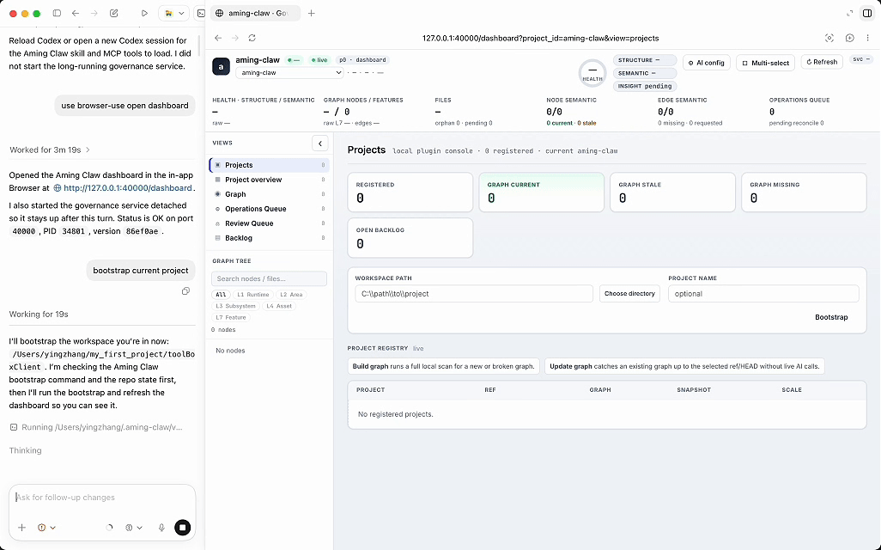Click the in-app browser forward arrow
Image resolution: width=881 pixels, height=550 pixels.
click(235, 38)
